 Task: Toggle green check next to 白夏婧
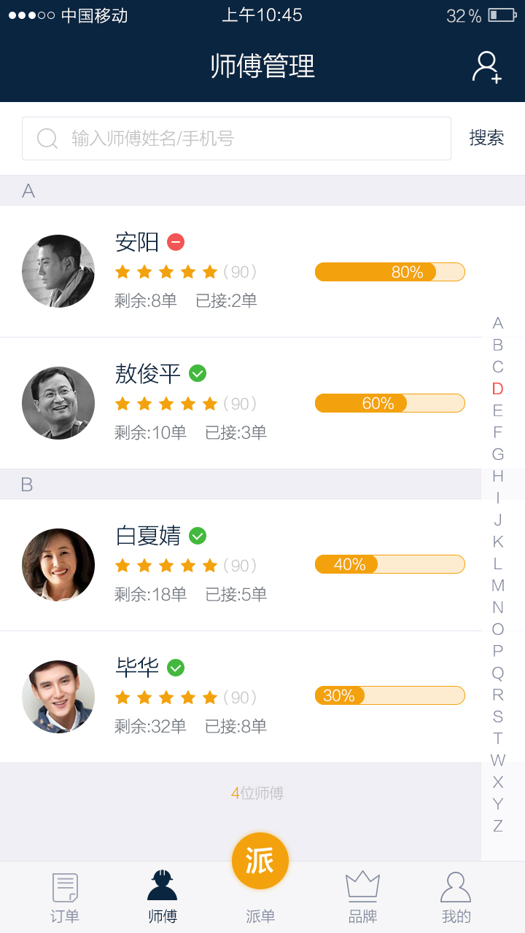tap(198, 536)
